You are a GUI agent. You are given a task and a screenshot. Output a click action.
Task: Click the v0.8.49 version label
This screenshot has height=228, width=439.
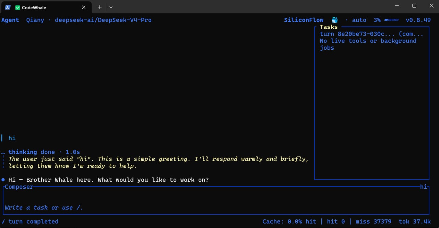(418, 20)
